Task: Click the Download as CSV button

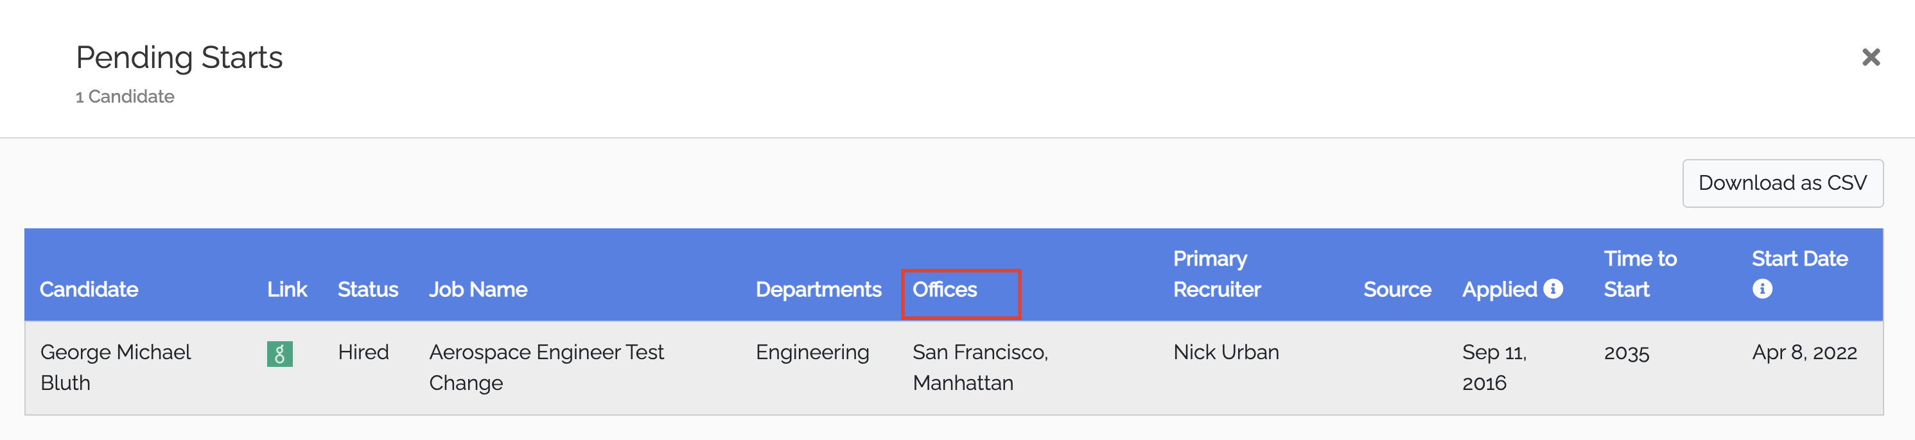Action: click(1782, 183)
